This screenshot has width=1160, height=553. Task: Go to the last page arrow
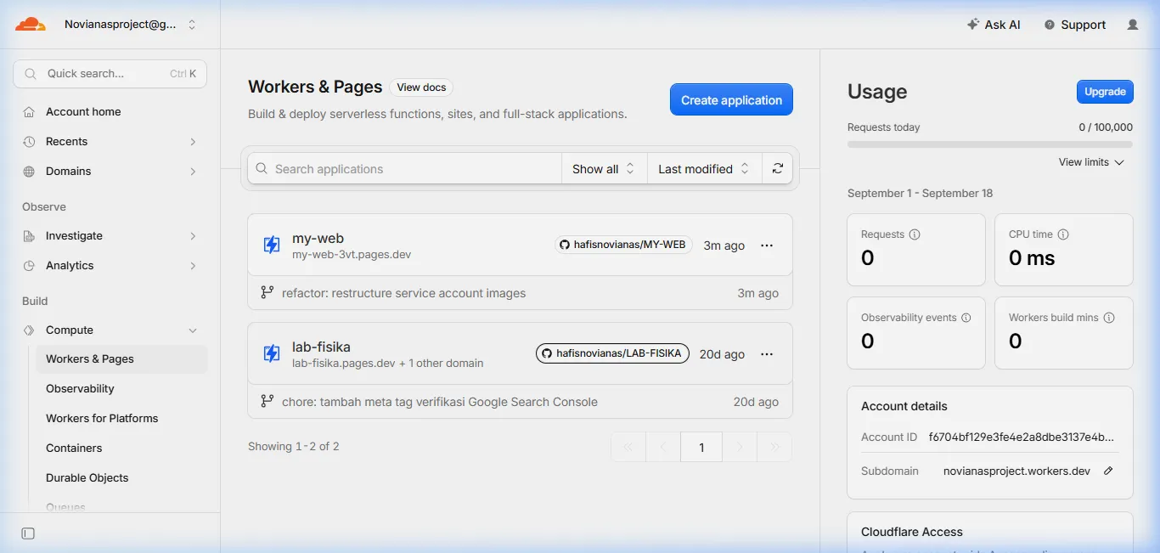pos(774,447)
